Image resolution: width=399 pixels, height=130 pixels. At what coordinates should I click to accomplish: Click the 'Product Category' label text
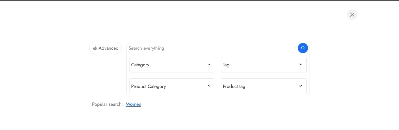pyautogui.click(x=149, y=86)
